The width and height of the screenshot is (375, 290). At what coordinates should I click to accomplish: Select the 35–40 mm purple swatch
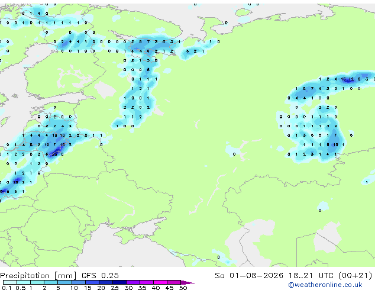146,282
